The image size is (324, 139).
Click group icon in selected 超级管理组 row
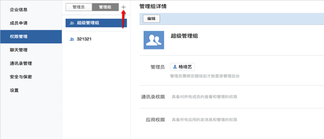pos(72,23)
